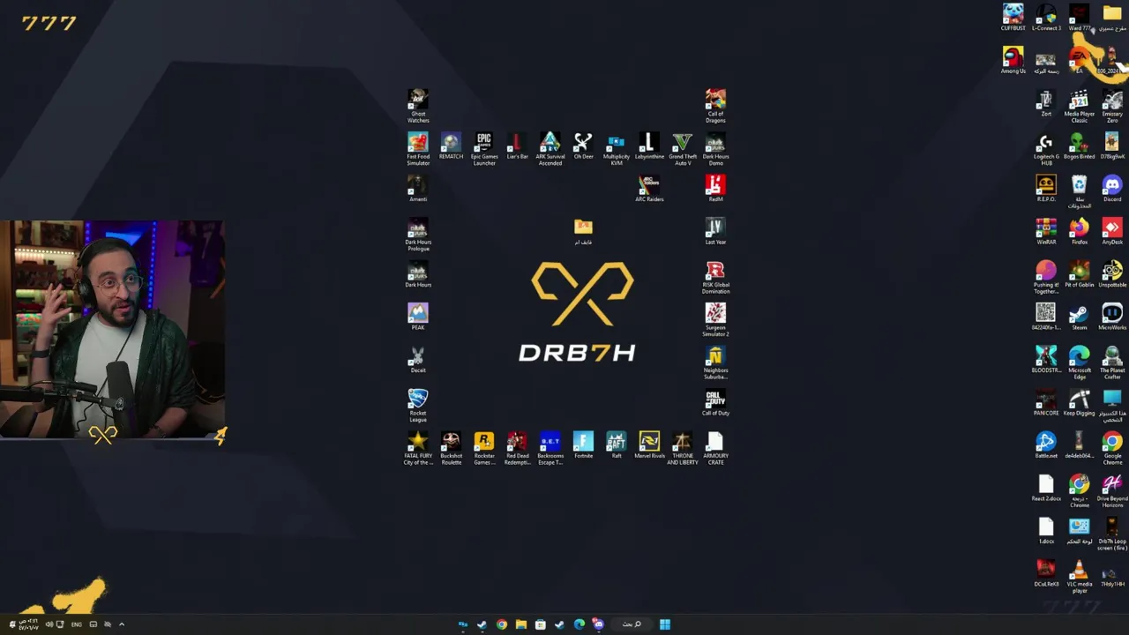1129x635 pixels.
Task: Launch the RedM shortcut
Action: 715,189
